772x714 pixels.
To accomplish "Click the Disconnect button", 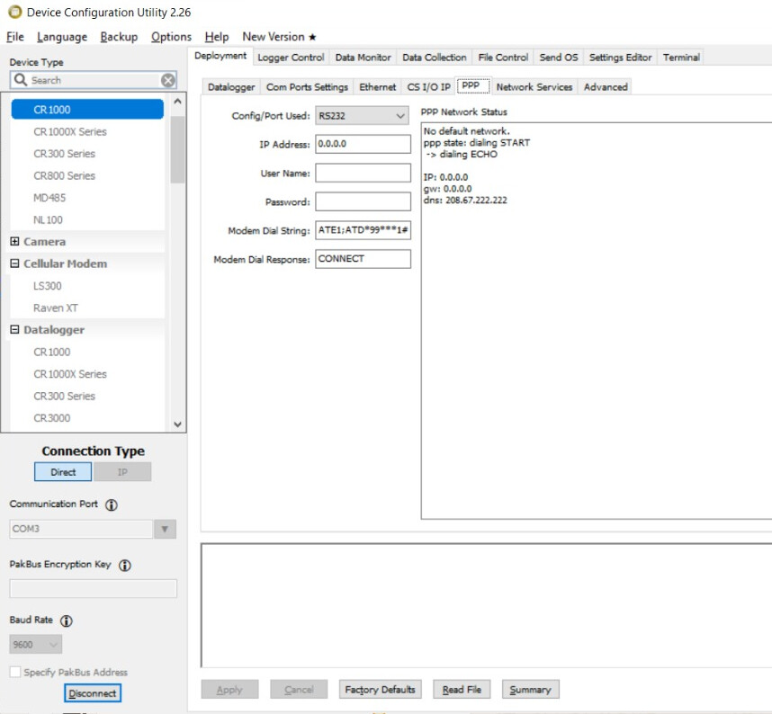I will click(93, 693).
